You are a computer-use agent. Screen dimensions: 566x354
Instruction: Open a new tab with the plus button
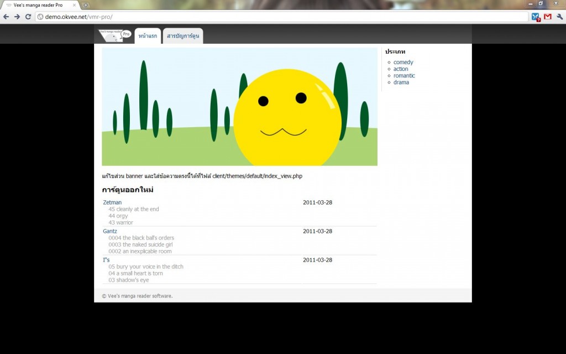pos(86,5)
